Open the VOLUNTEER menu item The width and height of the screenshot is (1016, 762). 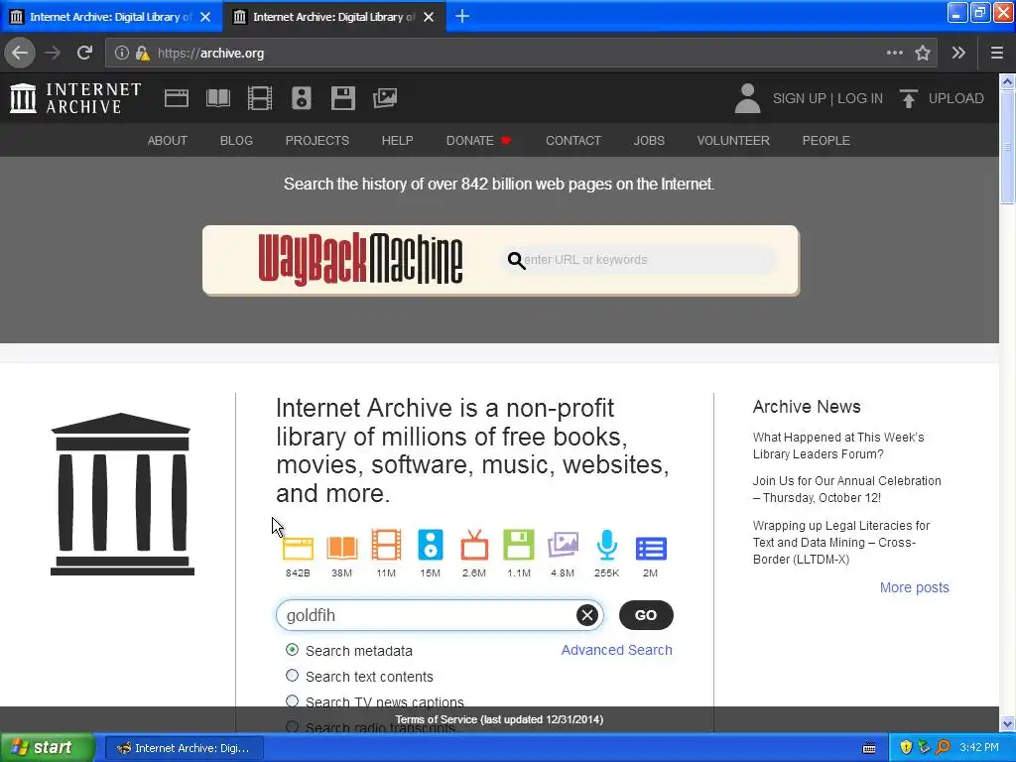tap(733, 141)
